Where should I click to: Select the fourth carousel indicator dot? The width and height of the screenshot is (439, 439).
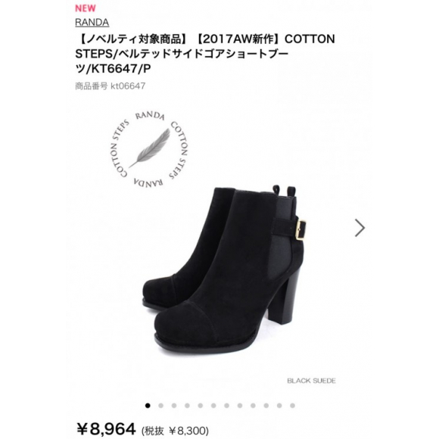[187, 406]
